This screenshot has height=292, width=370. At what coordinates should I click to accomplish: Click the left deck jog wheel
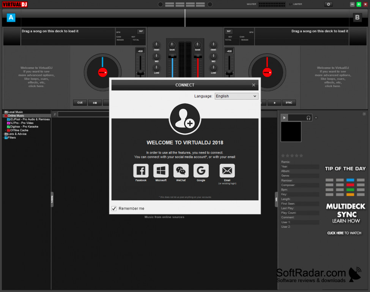coord(102,72)
